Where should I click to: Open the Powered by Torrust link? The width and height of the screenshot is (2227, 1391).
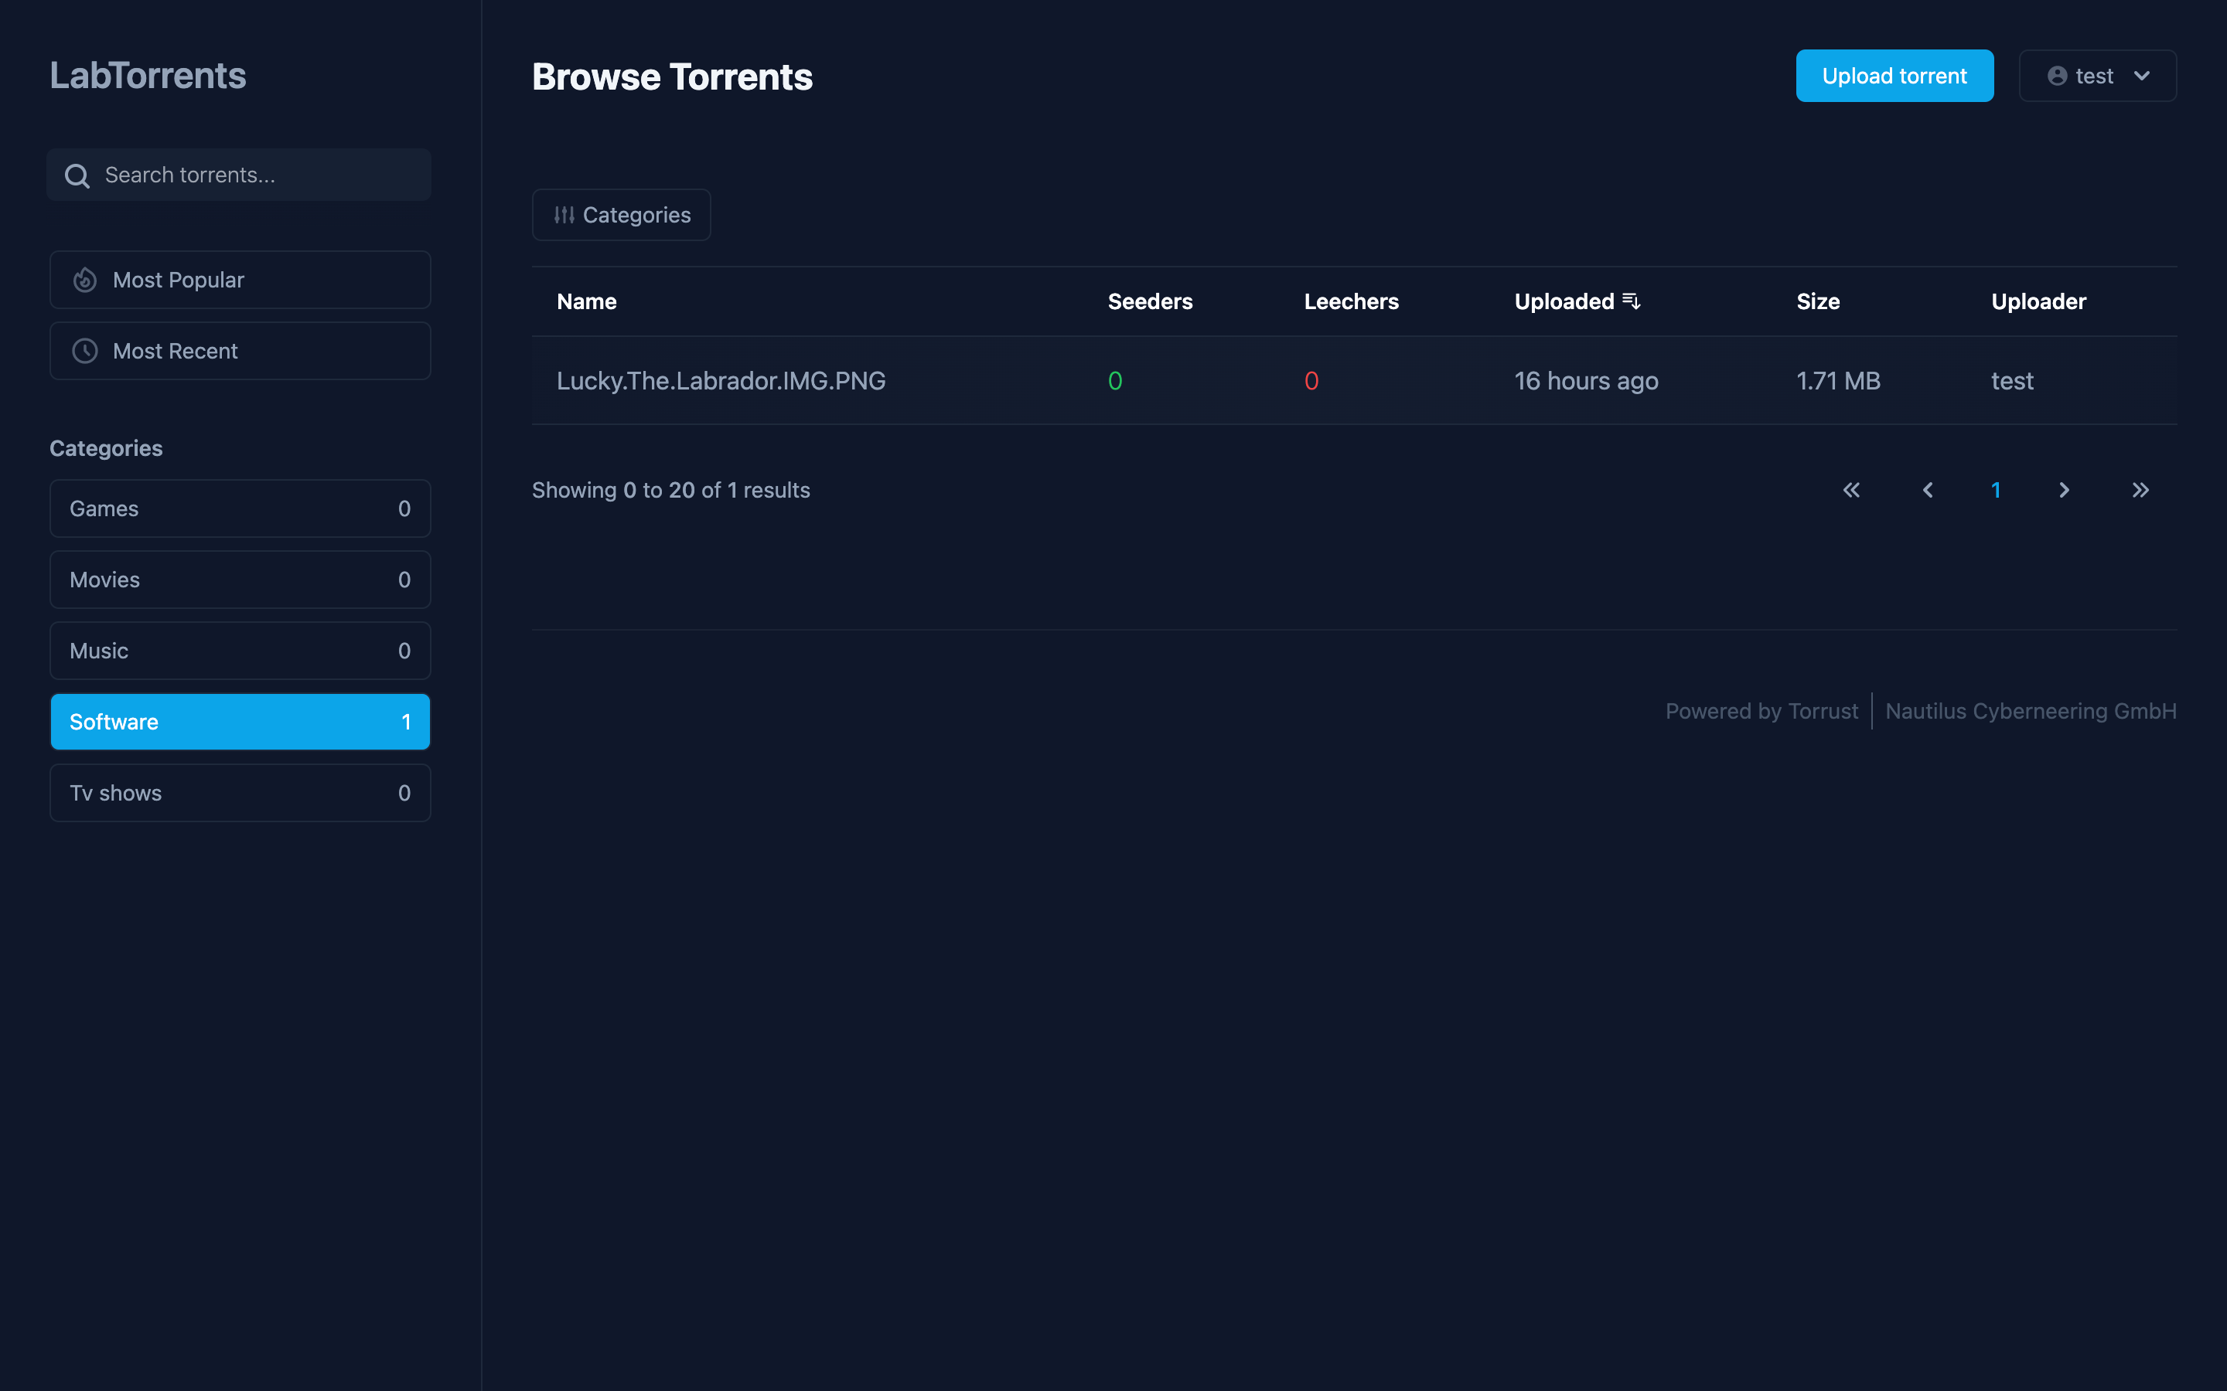click(x=1761, y=711)
